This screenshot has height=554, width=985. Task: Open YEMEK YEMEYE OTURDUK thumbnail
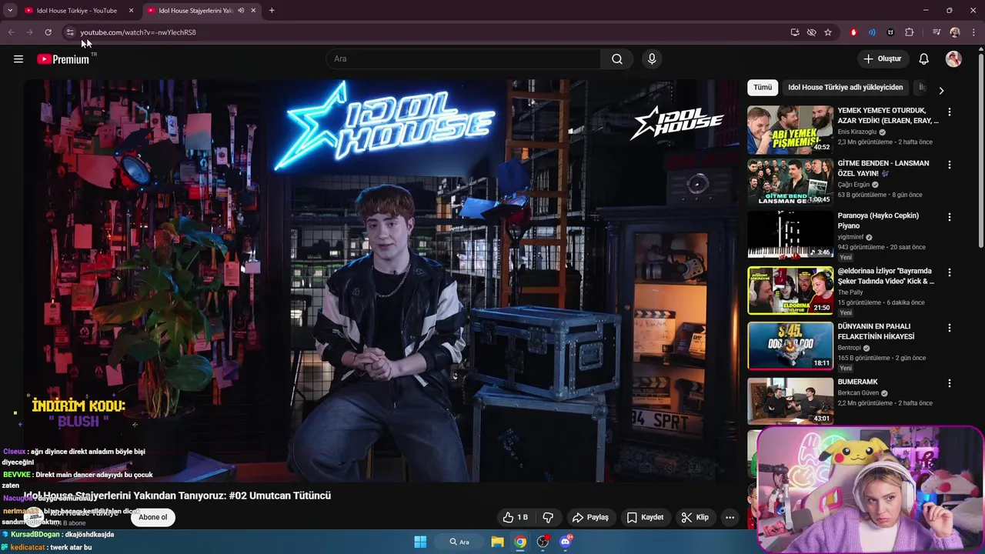click(x=790, y=130)
